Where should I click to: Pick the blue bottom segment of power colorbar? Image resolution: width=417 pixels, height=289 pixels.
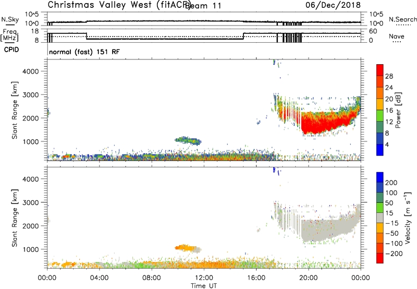pos(380,150)
